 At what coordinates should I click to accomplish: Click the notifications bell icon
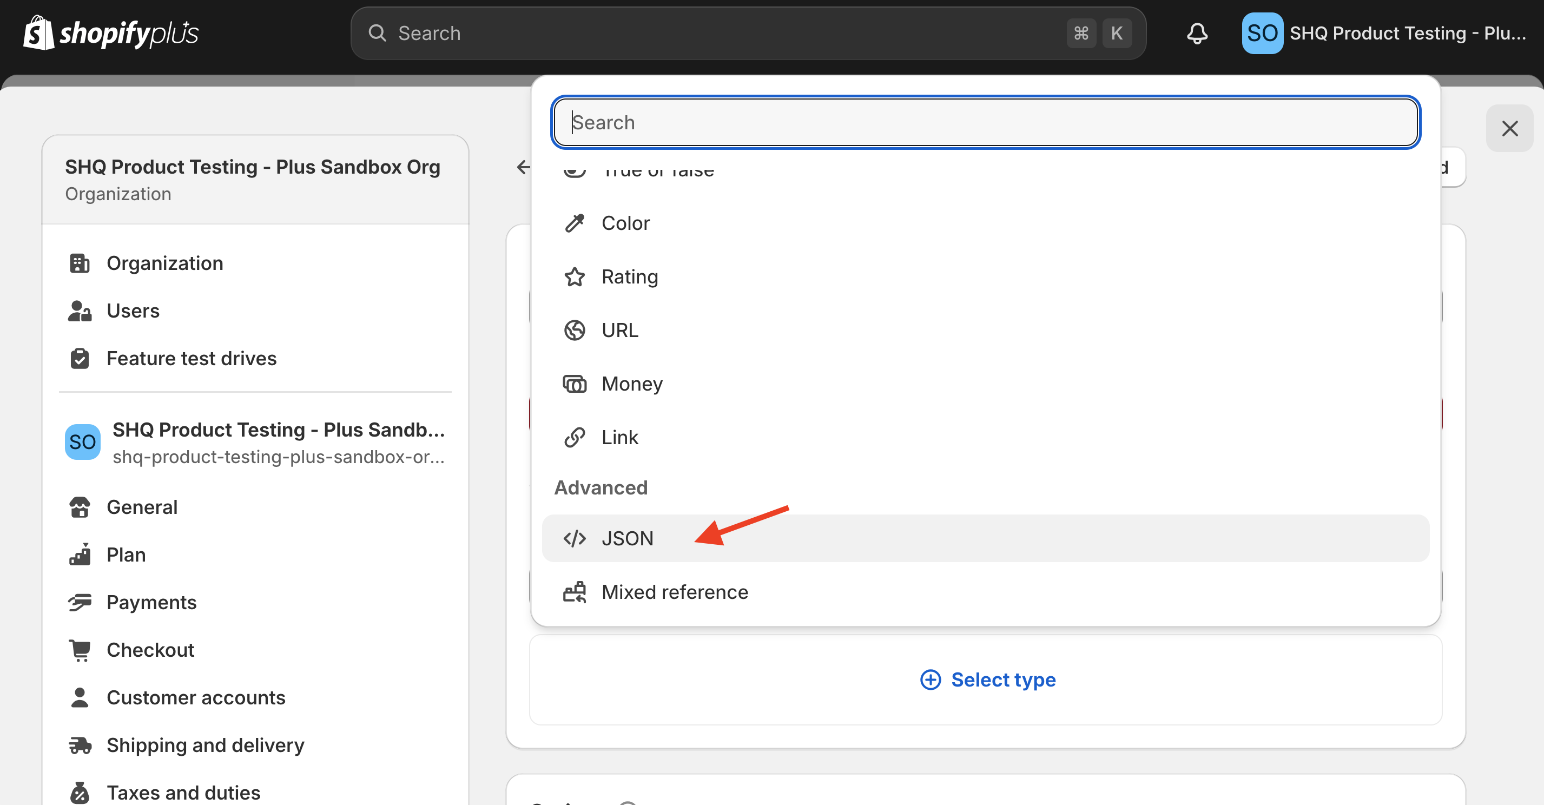(x=1196, y=33)
